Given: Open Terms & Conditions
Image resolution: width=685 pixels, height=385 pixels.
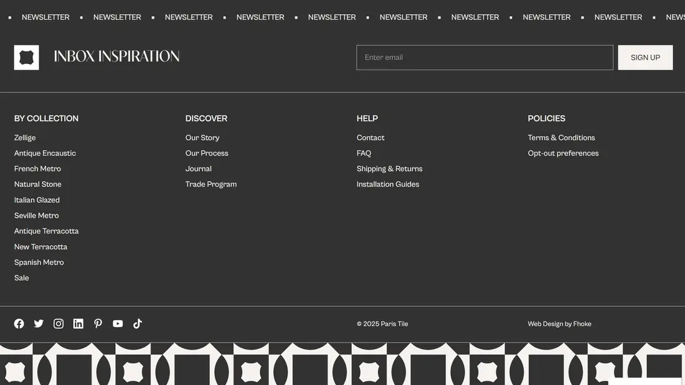Looking at the screenshot, I should 561,137.
